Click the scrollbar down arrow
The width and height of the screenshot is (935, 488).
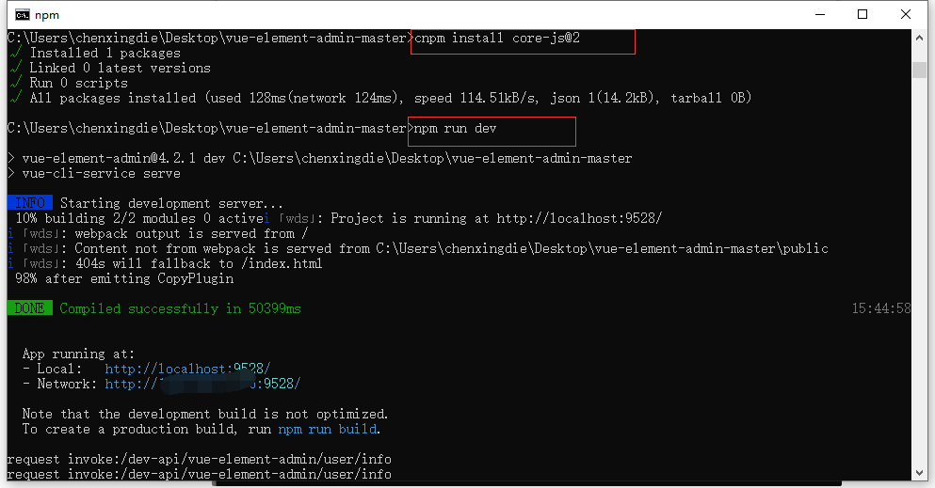pyautogui.click(x=919, y=473)
